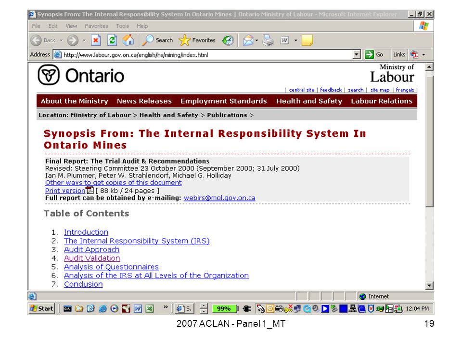This screenshot has width=462, height=347.
Task: Follow the feedback link
Action: (x=331, y=90)
